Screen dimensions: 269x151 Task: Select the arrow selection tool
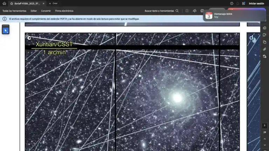[x=6, y=30]
